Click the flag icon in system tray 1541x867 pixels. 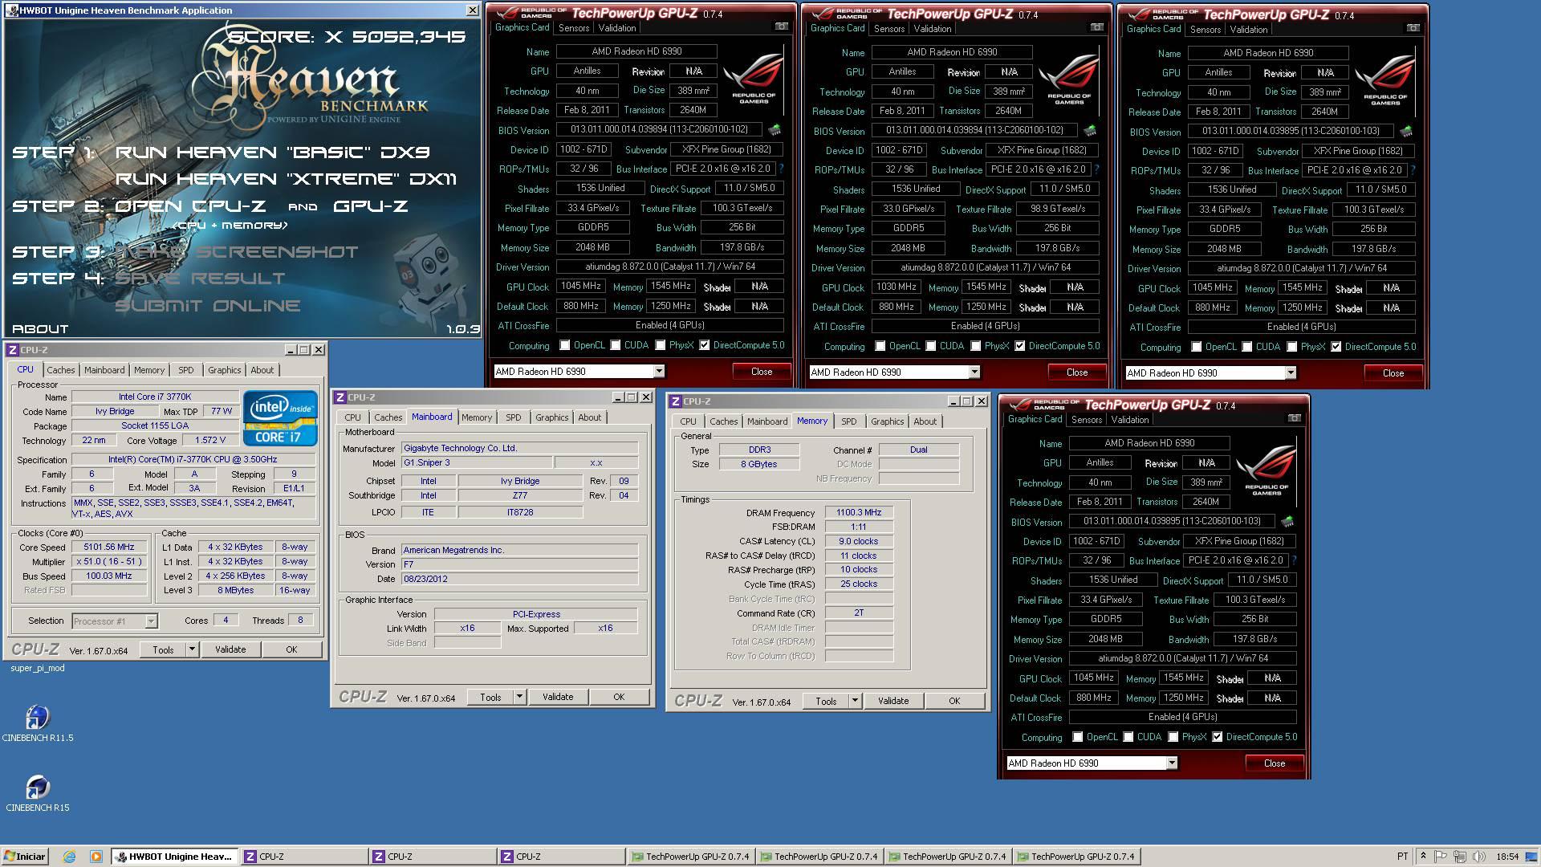[1441, 857]
